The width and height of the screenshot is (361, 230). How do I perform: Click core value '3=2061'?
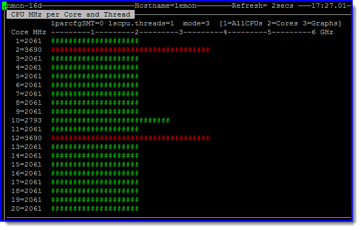[x=29, y=58]
